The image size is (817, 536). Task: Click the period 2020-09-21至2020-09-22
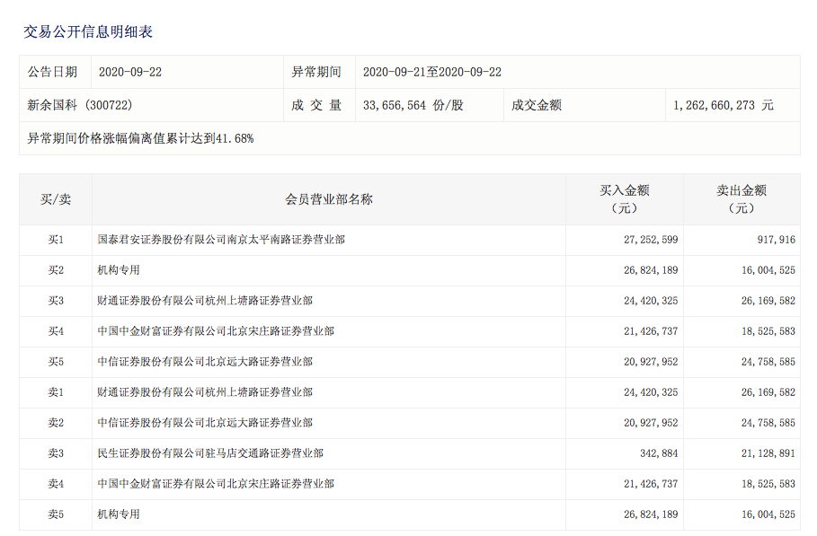coord(432,72)
